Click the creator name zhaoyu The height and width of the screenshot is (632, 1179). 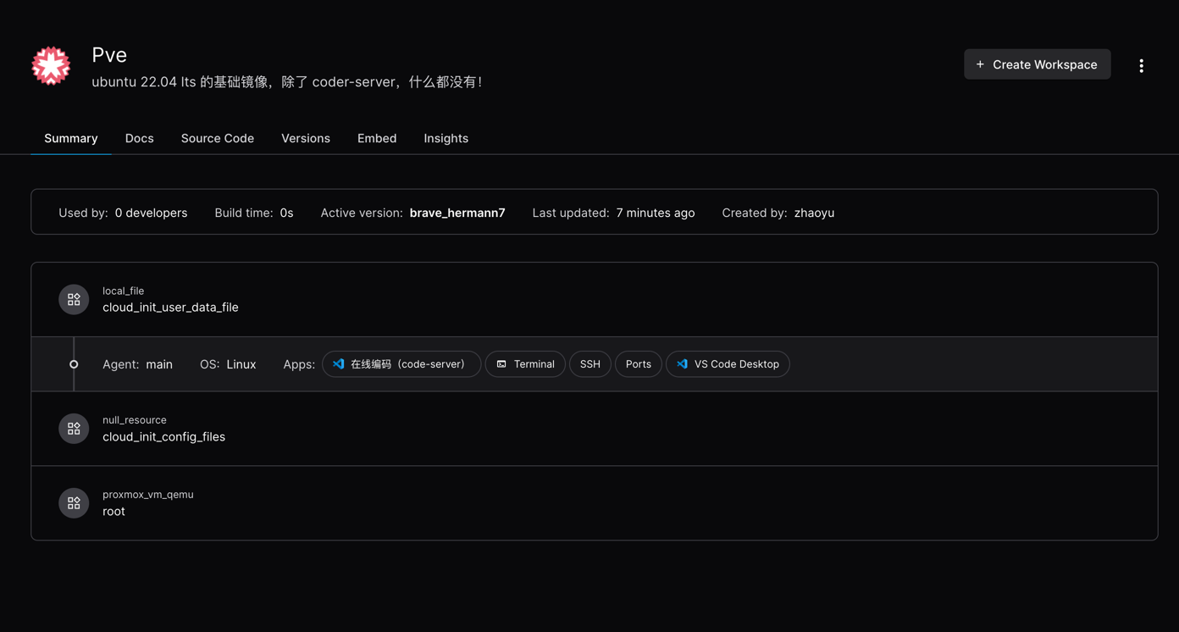coord(814,213)
